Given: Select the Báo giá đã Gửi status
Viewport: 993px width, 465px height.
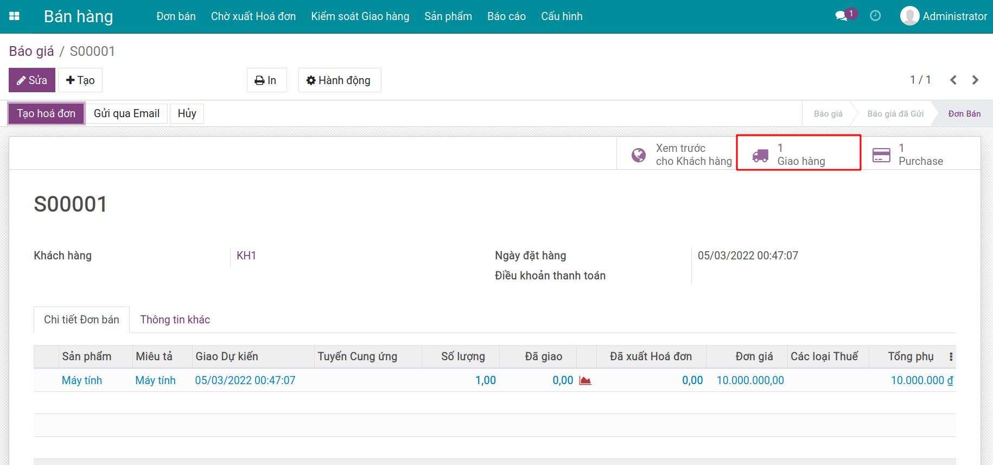Looking at the screenshot, I should (895, 114).
